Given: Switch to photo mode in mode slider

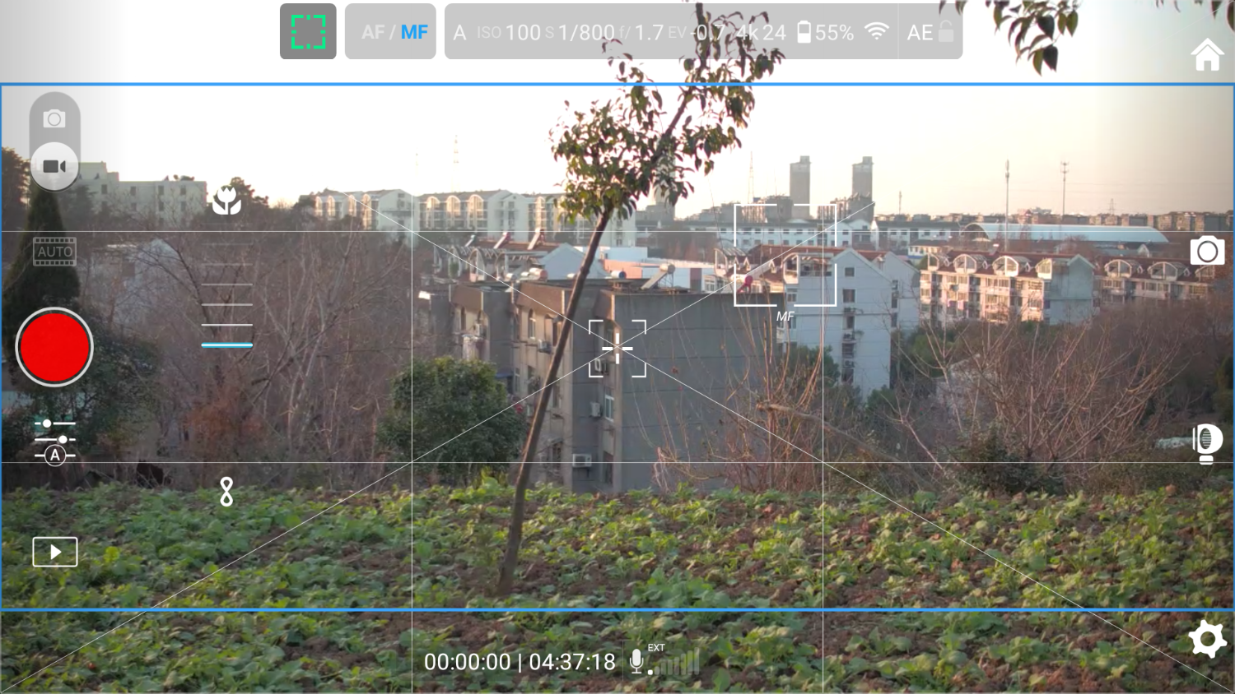Looking at the screenshot, I should pyautogui.click(x=54, y=119).
